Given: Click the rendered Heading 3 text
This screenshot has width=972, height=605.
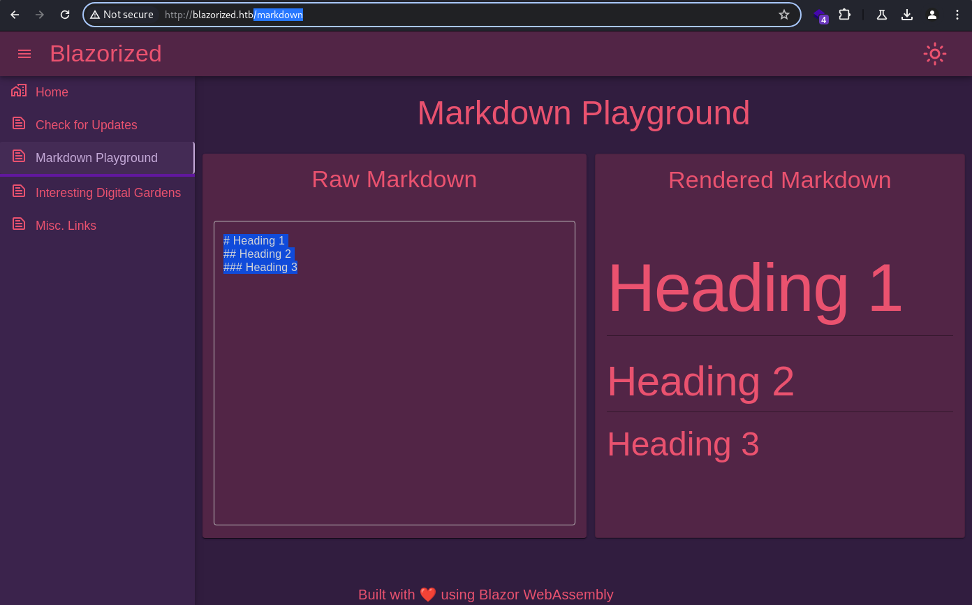Looking at the screenshot, I should (684, 444).
